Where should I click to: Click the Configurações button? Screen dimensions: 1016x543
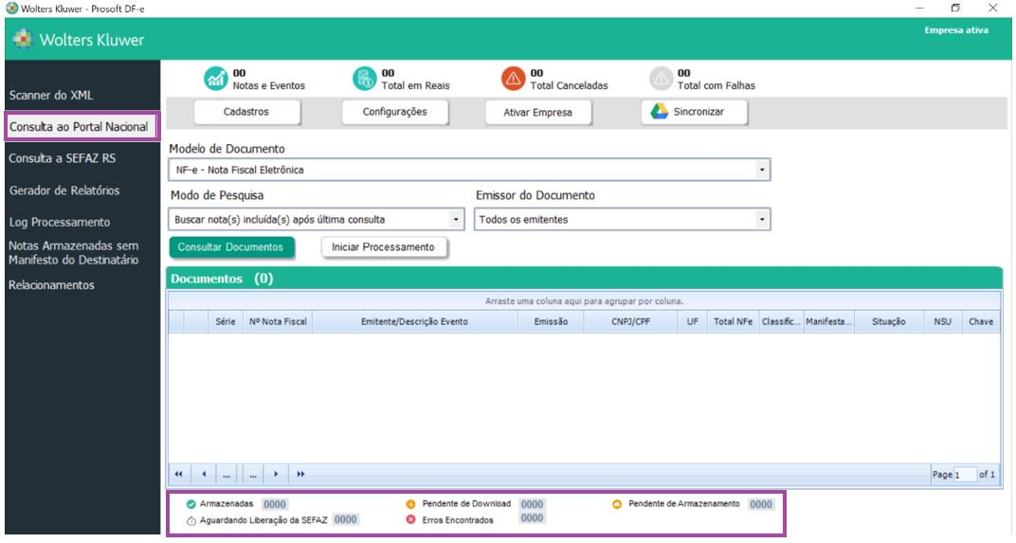[394, 112]
